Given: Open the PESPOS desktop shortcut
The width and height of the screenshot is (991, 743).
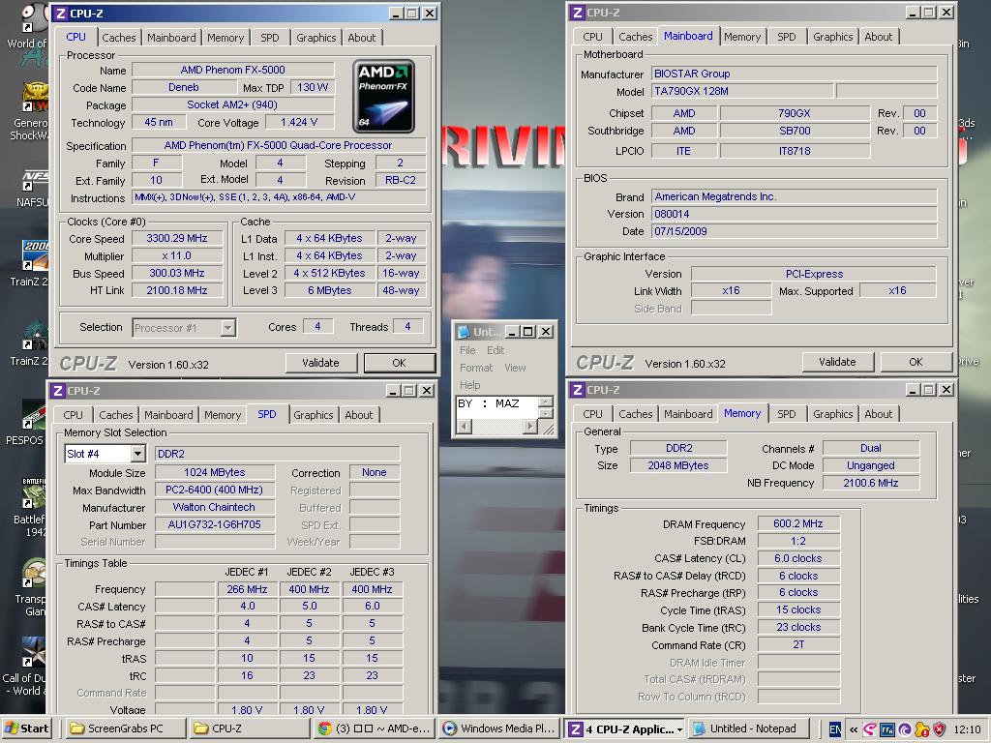Looking at the screenshot, I should [35, 416].
